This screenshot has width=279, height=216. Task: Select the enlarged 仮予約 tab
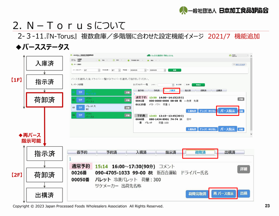point(82,152)
